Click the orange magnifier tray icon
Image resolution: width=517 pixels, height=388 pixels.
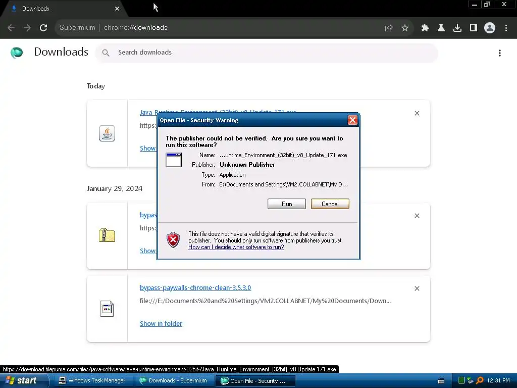pyautogui.click(x=480, y=380)
